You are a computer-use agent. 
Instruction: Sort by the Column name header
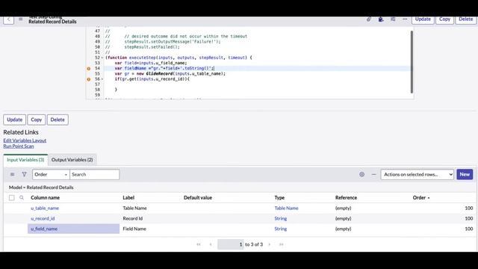(45, 197)
